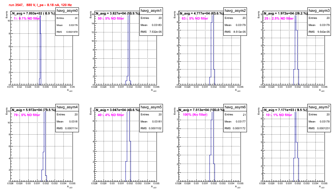Click the N_avg = 3.047e+04 label
The height and width of the screenshot is (193, 336).
pyautogui.click(x=117, y=110)
